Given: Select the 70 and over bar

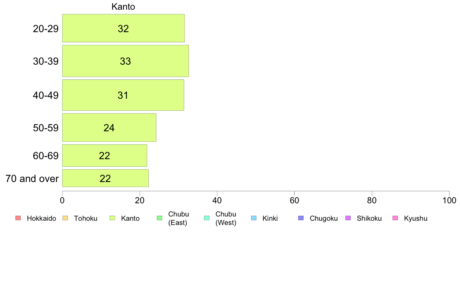Looking at the screenshot, I should pos(105,178).
